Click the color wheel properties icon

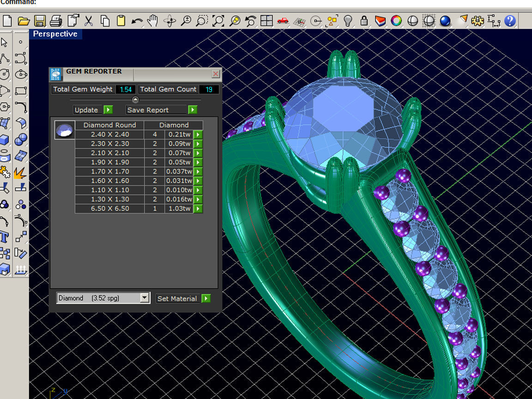click(396, 21)
